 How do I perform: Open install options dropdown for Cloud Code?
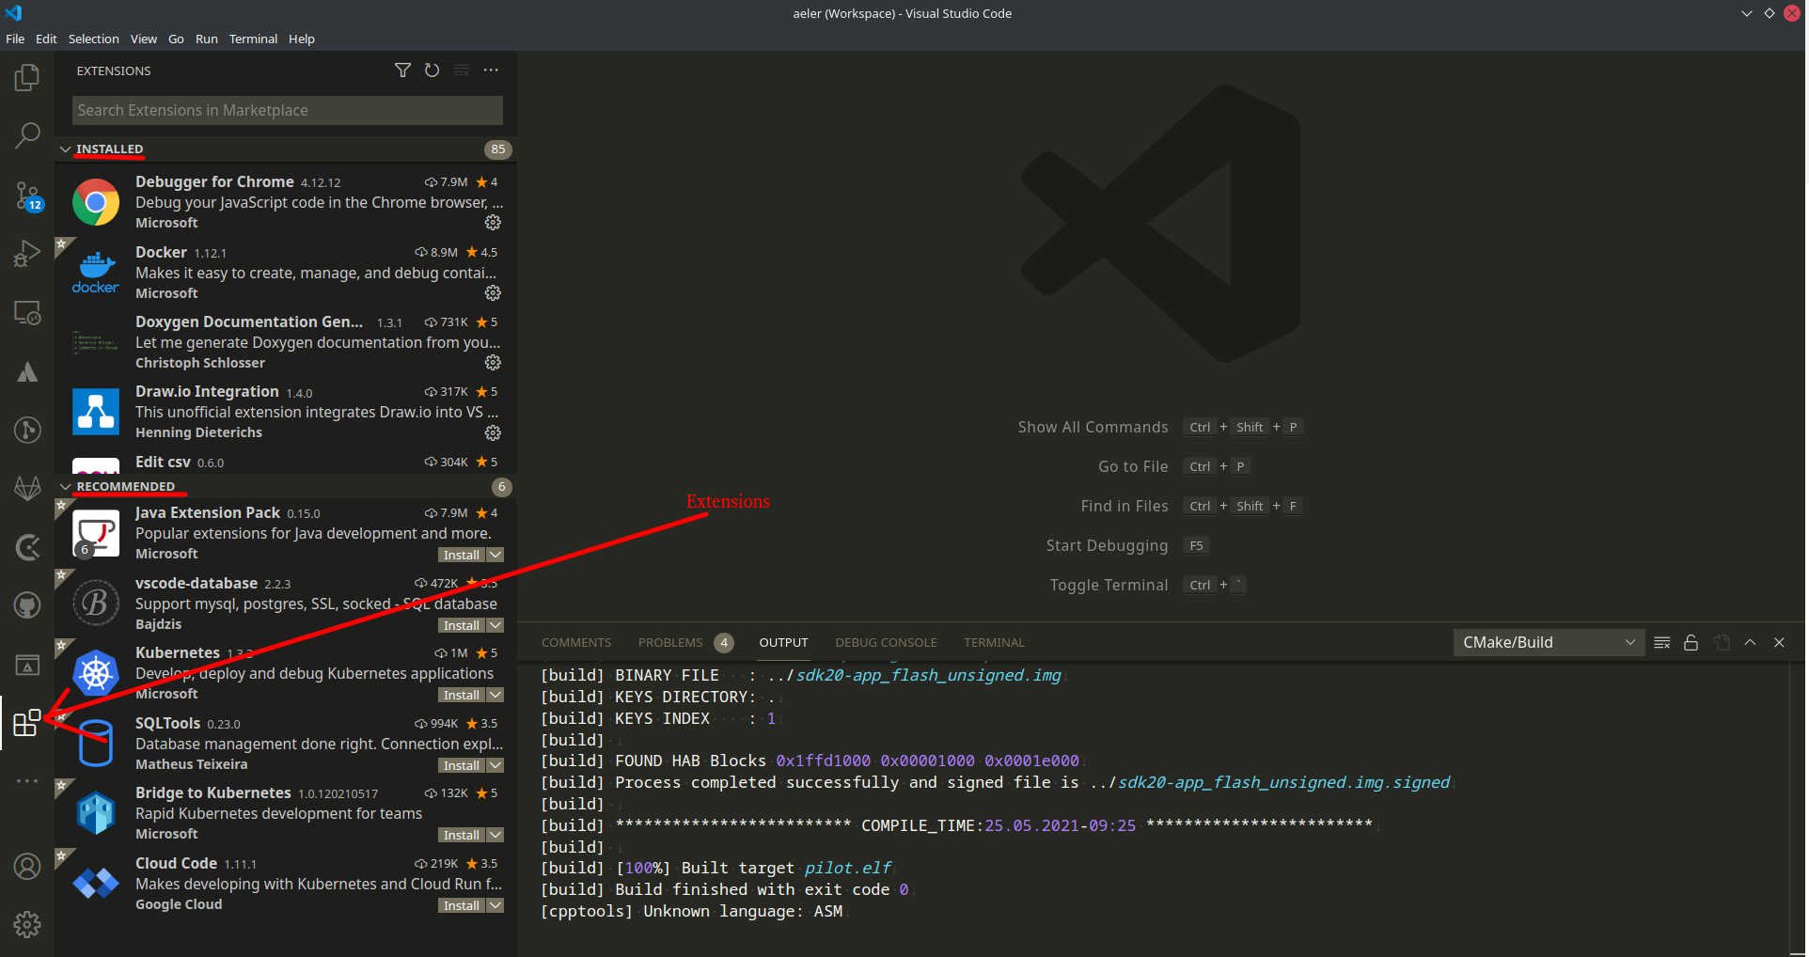coord(496,906)
